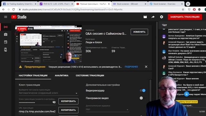Click the rtmp stream URL field
This screenshot has height=116, width=206.
(x=37, y=111)
